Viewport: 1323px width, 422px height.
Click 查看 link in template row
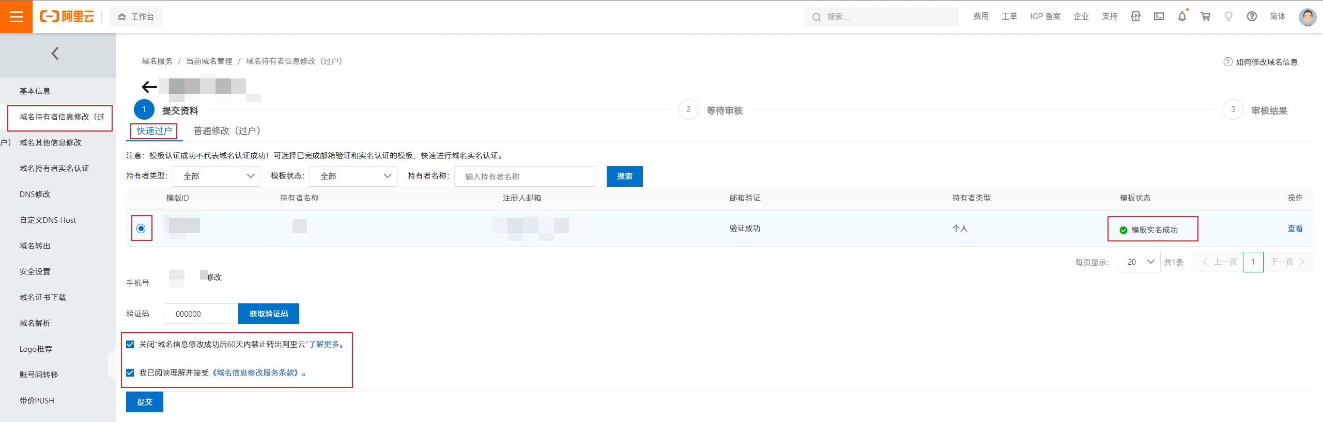(x=1295, y=229)
